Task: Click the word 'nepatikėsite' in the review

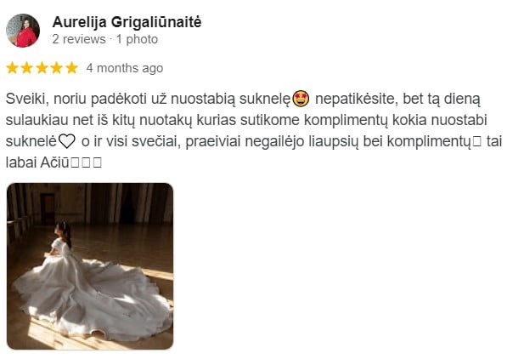Action: [x=355, y=99]
